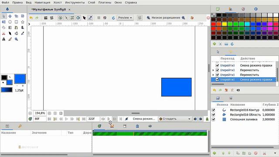Select the Smooth Move tool

coord(10,16)
